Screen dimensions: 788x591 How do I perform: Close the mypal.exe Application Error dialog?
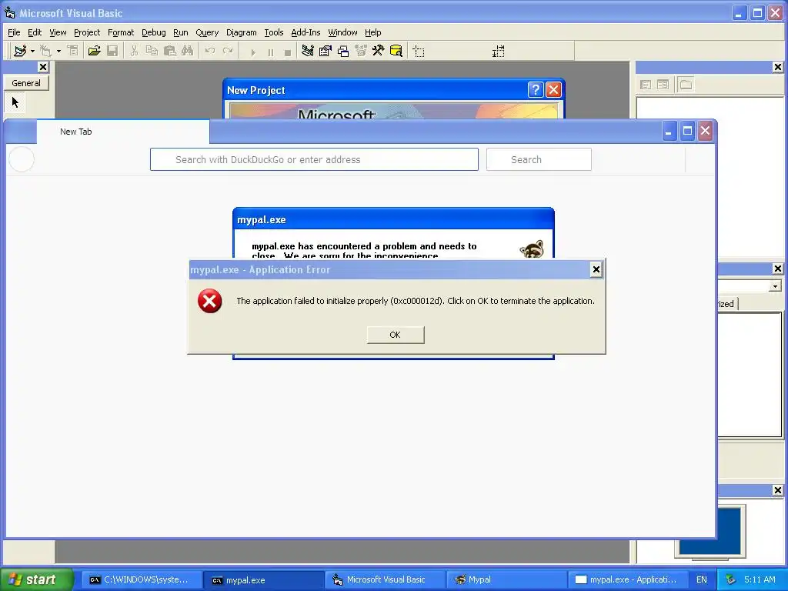[x=596, y=270]
